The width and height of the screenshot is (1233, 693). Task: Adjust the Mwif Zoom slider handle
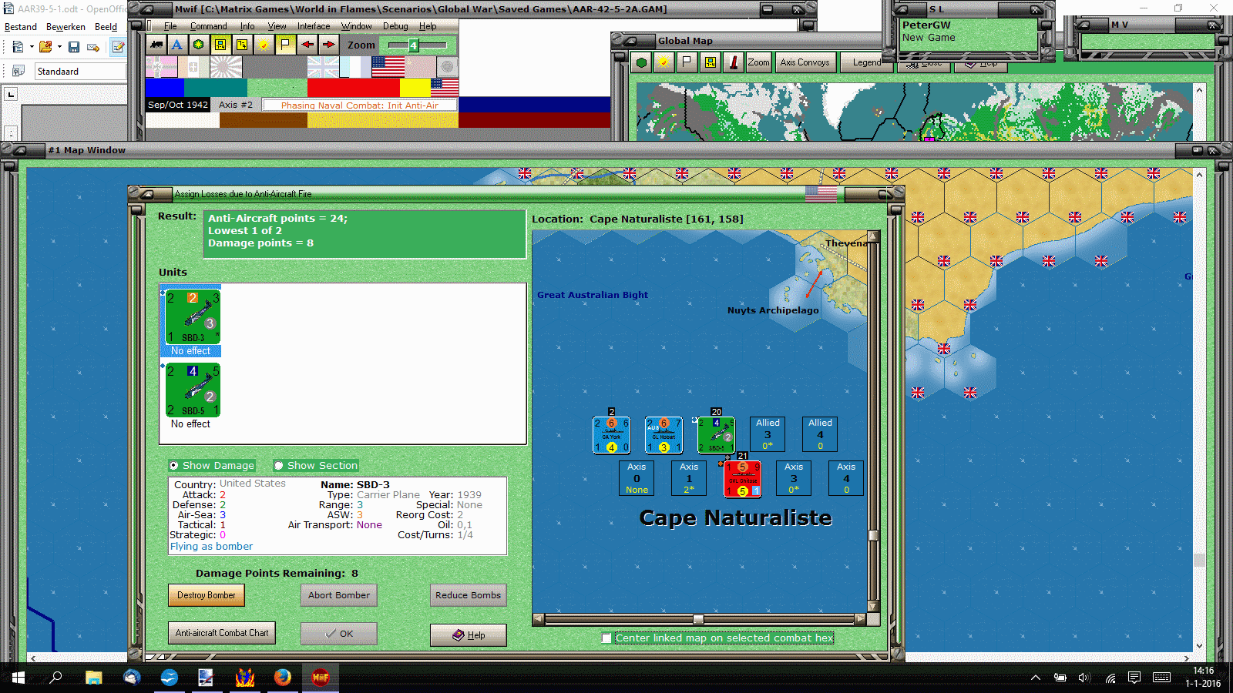pos(413,45)
